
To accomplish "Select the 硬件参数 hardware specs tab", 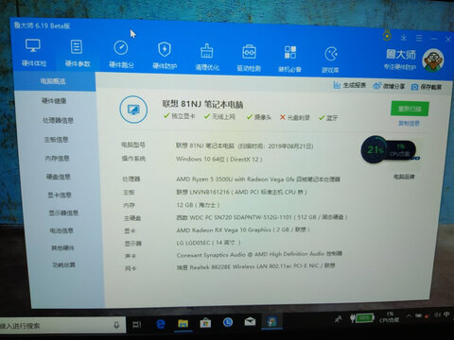I will pyautogui.click(x=78, y=54).
